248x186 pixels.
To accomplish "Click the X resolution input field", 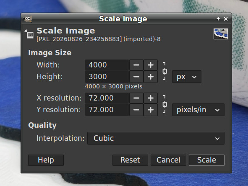I will click(107, 98).
